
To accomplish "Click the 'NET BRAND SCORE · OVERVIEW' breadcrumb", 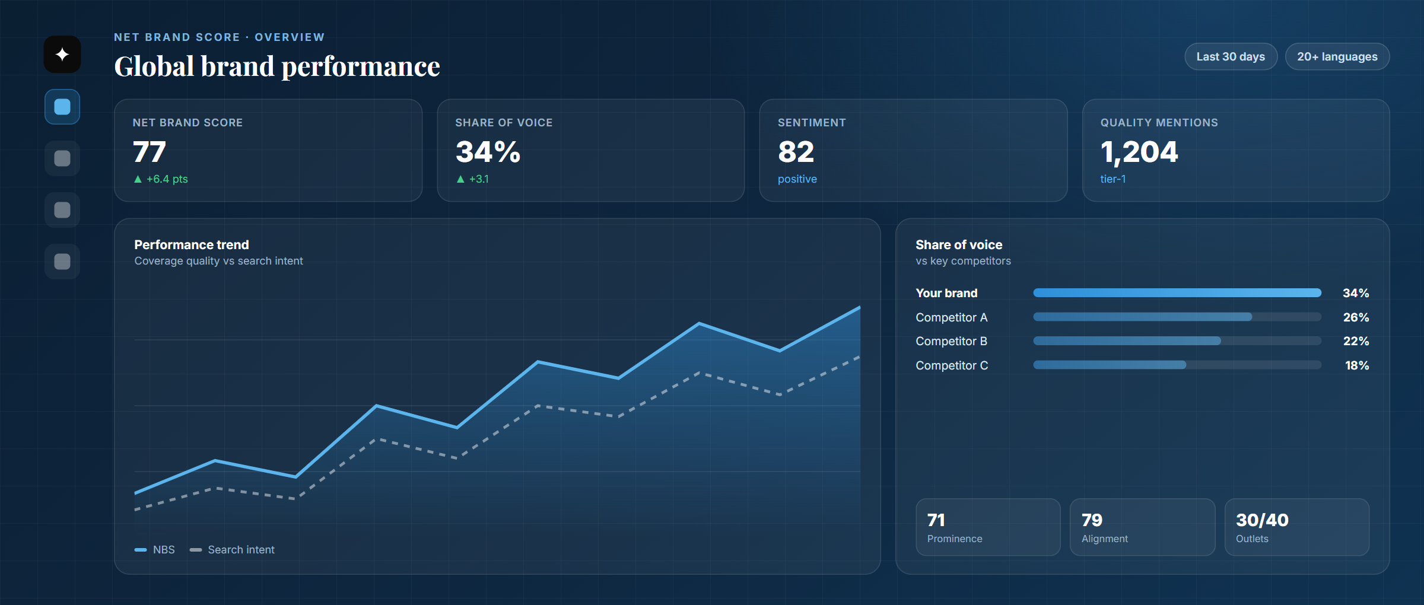I will pyautogui.click(x=220, y=37).
